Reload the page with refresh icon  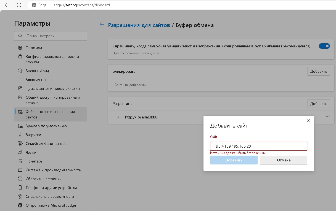[x=19, y=5]
